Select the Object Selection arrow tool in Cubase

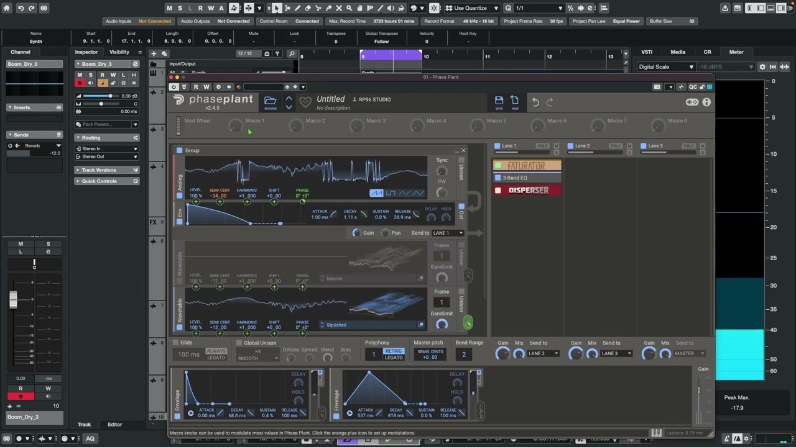click(x=277, y=8)
